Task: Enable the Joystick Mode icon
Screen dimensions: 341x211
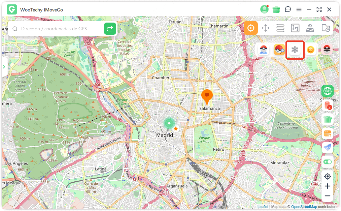Action: click(310, 28)
